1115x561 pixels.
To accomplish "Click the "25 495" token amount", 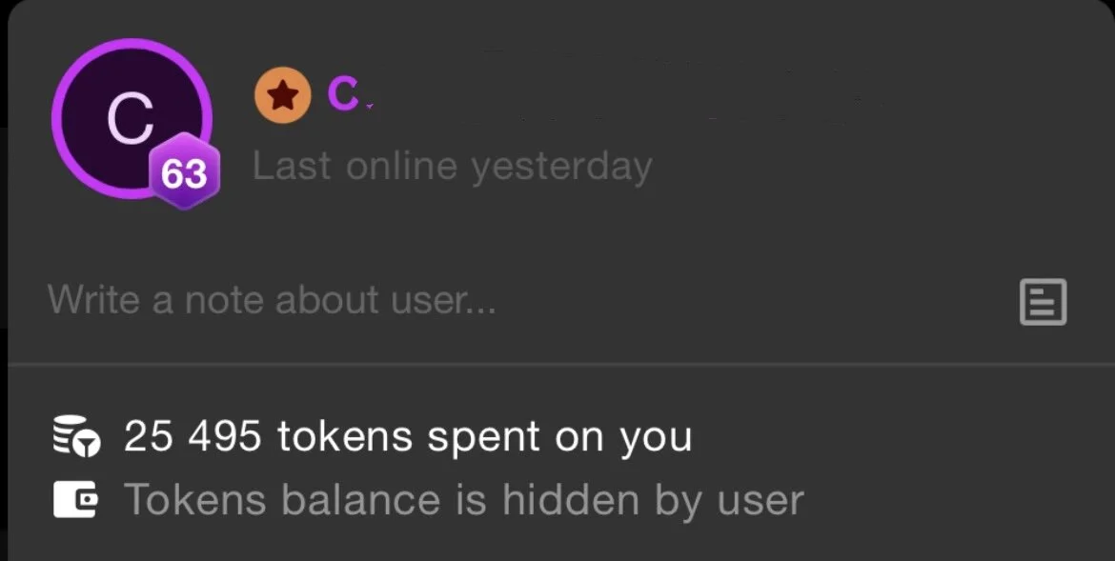I will click(192, 436).
